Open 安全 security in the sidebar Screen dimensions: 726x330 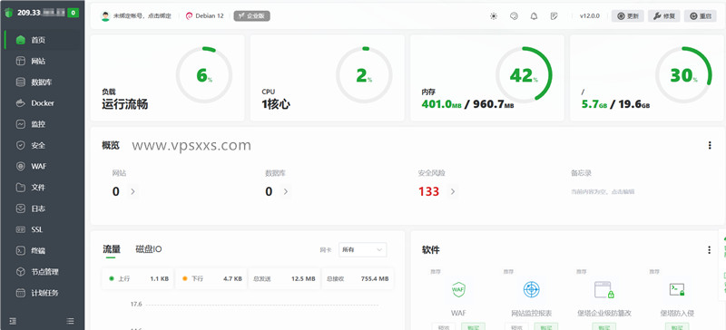coord(42,145)
